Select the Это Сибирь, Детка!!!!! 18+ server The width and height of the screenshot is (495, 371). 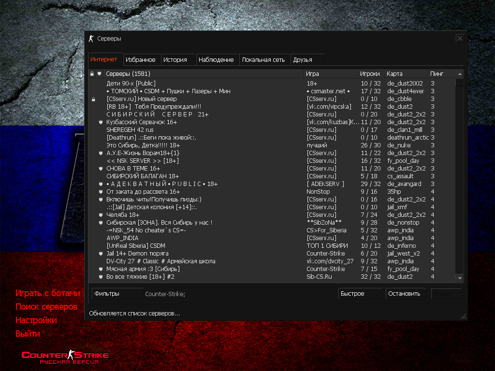click(272, 145)
